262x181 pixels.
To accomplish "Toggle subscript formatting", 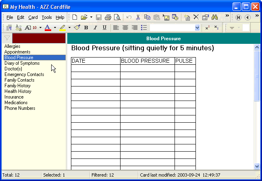I will (216, 27).
